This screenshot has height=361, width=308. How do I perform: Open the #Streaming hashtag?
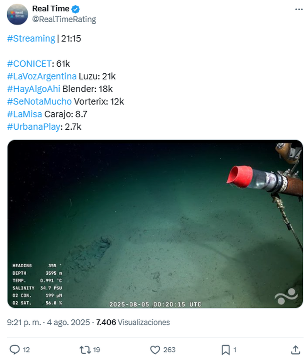[31, 38]
